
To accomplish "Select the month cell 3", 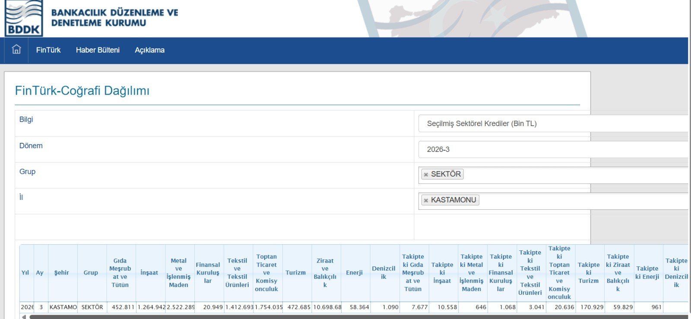I will click(x=41, y=307).
